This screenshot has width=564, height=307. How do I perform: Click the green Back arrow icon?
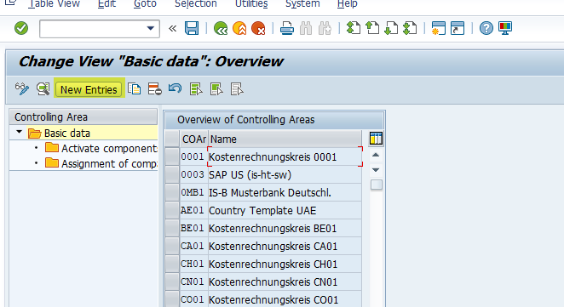coord(221,28)
